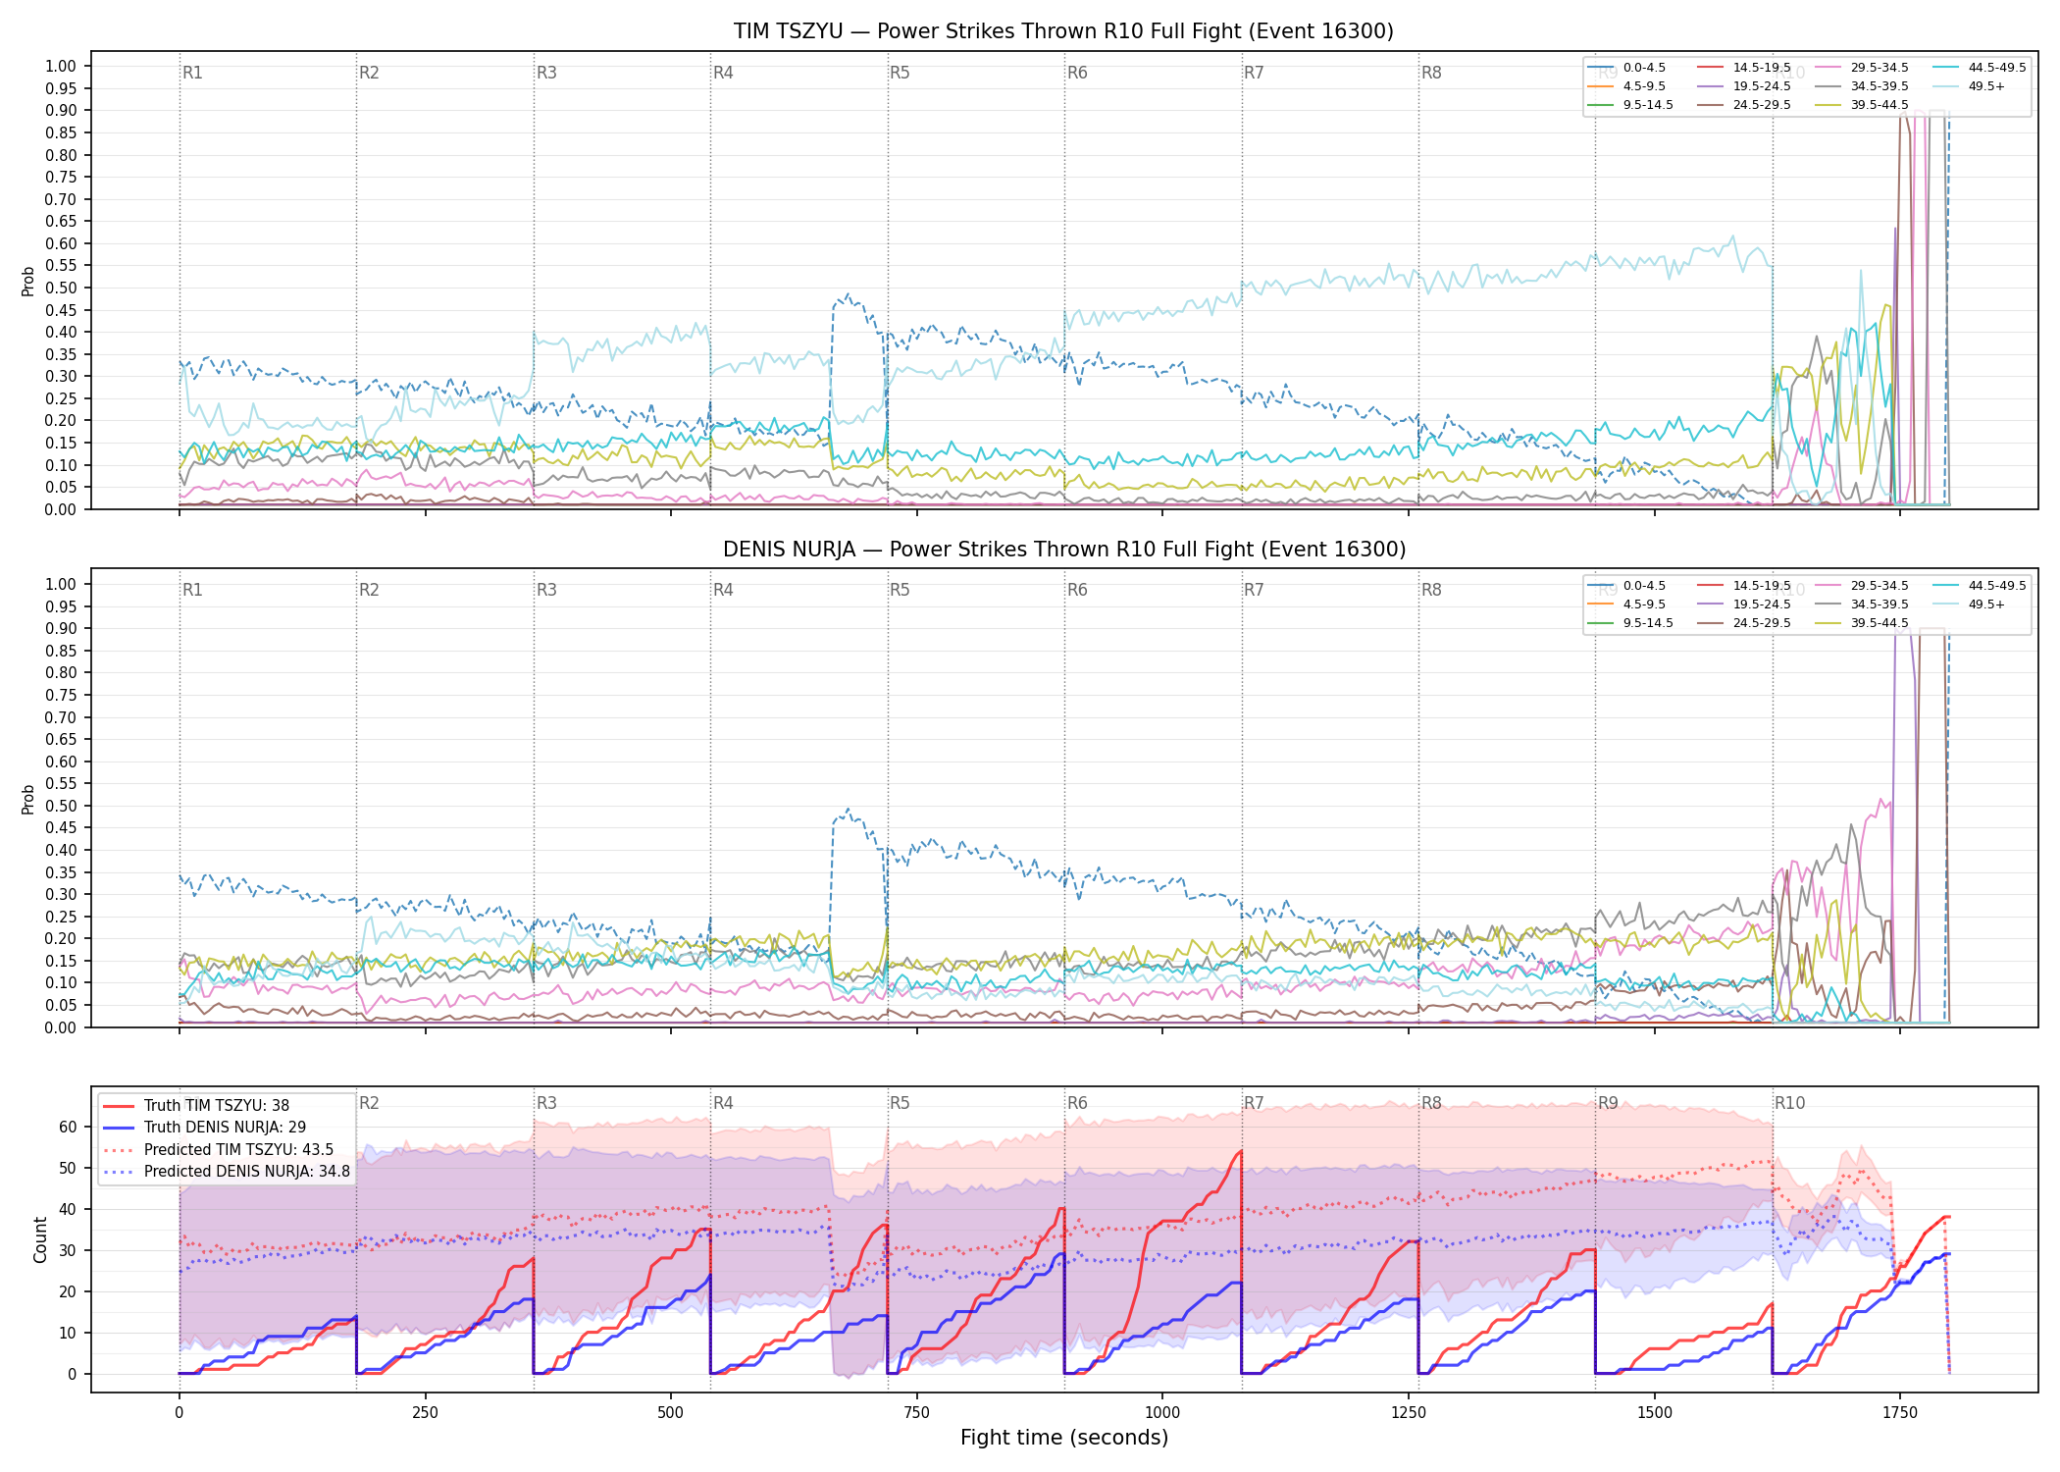Click the TIM TSZYU Power Strikes chart title

(1063, 31)
